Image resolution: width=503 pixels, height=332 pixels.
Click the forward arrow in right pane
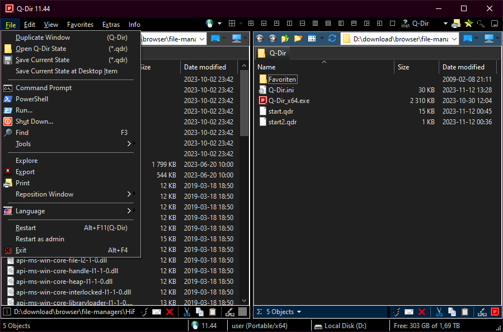(x=272, y=39)
